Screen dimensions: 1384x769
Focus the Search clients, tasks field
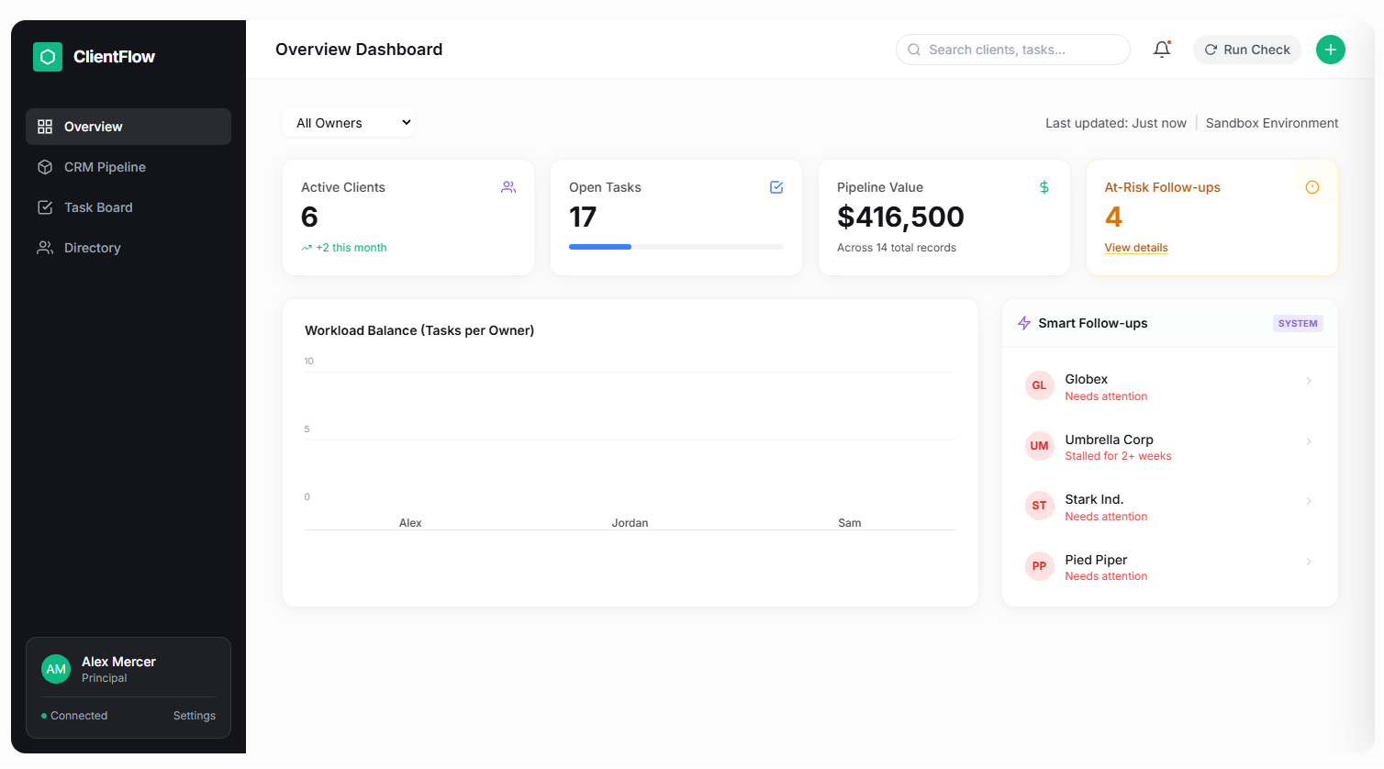tap(1013, 50)
